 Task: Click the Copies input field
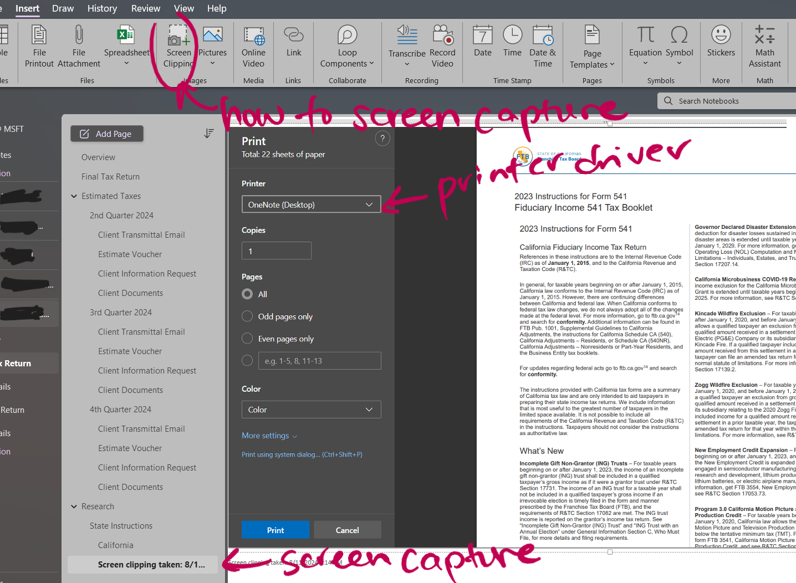[x=276, y=250]
